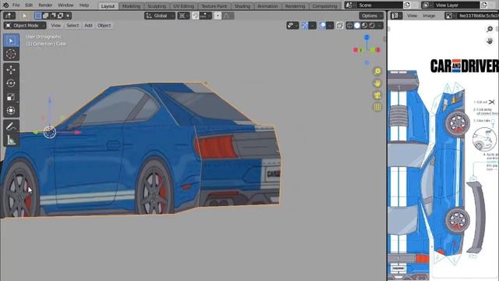Choose the Scale tool
Image resolution: width=499 pixels, height=281 pixels.
pyautogui.click(x=11, y=97)
